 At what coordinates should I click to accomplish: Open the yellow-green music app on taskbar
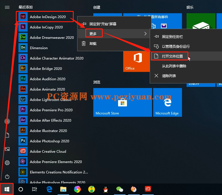click(92, 189)
